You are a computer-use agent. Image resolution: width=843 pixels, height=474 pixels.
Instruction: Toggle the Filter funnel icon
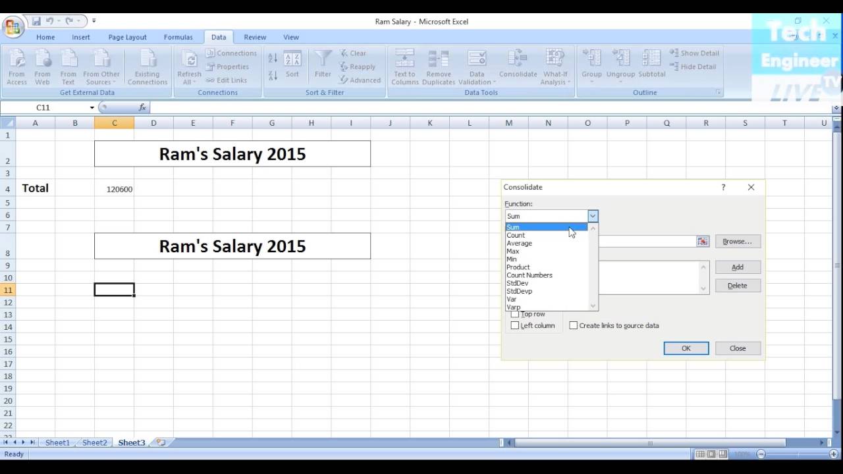point(323,65)
